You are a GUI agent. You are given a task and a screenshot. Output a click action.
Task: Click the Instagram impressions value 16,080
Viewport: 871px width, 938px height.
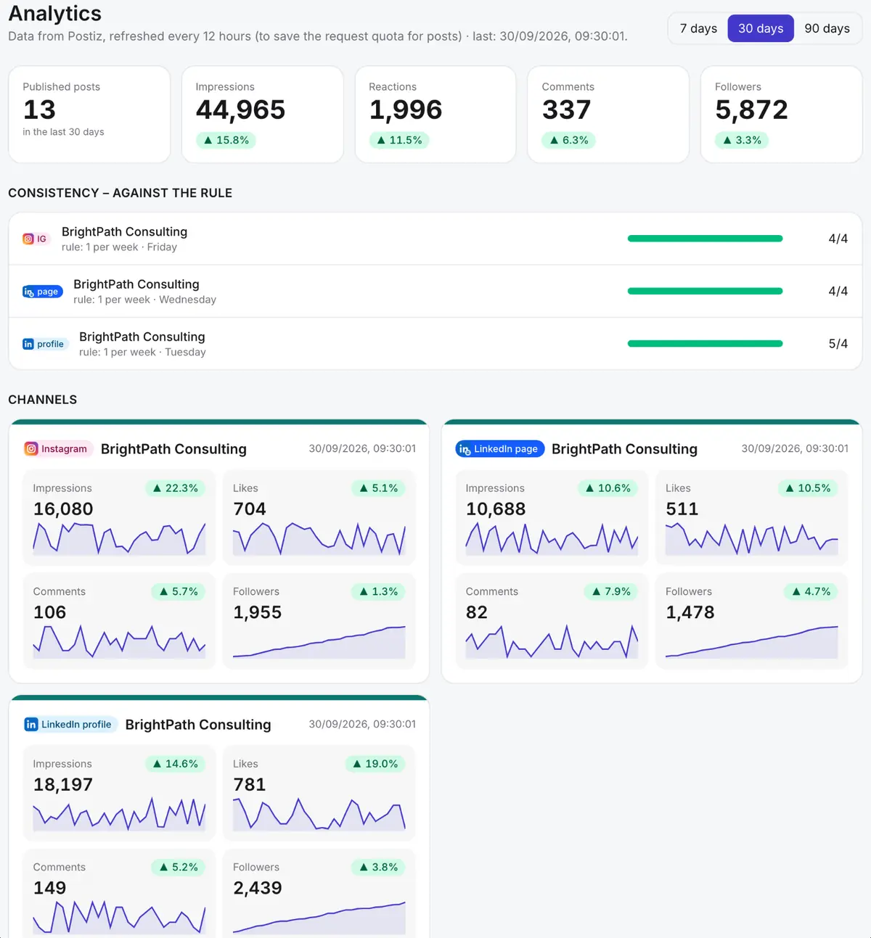click(63, 509)
